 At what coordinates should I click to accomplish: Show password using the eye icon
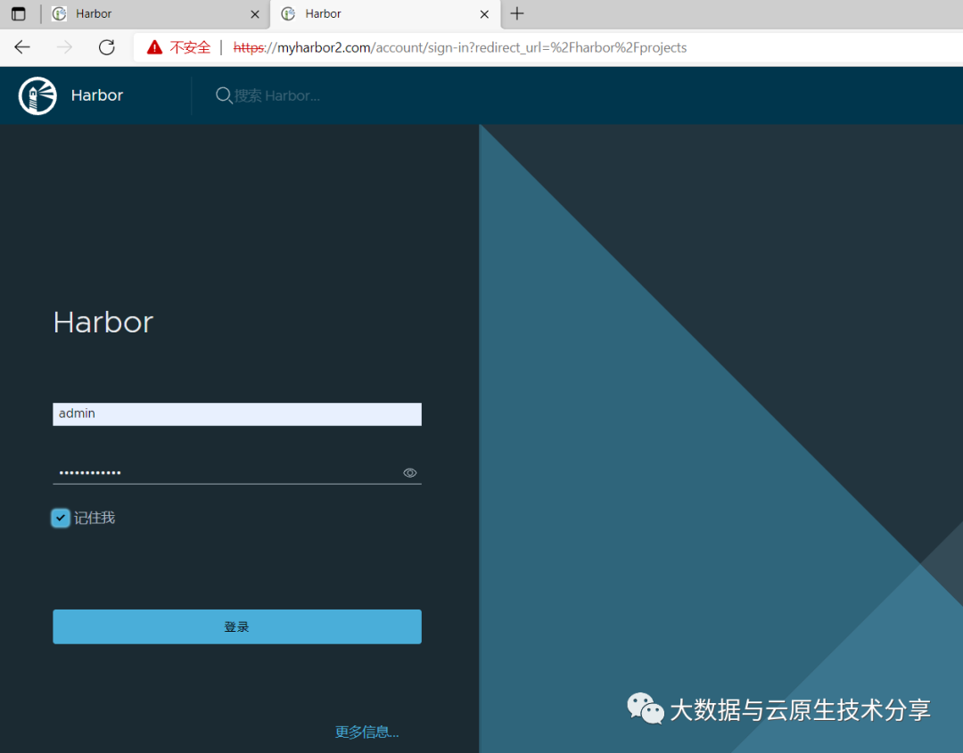(x=409, y=472)
